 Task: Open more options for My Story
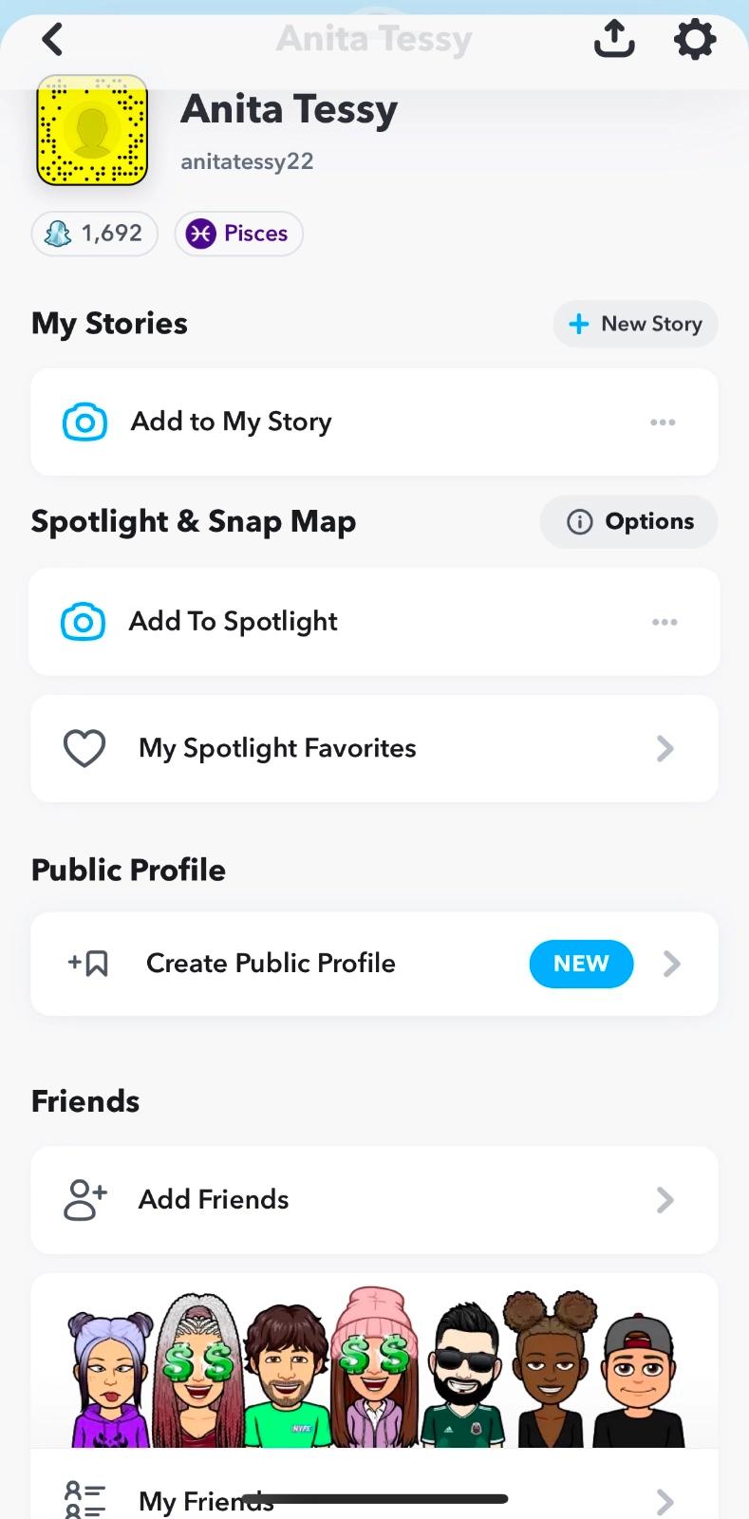(x=663, y=422)
